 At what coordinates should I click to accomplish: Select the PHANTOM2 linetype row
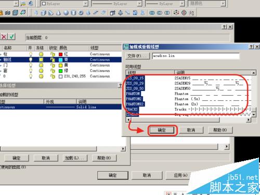click(188, 99)
